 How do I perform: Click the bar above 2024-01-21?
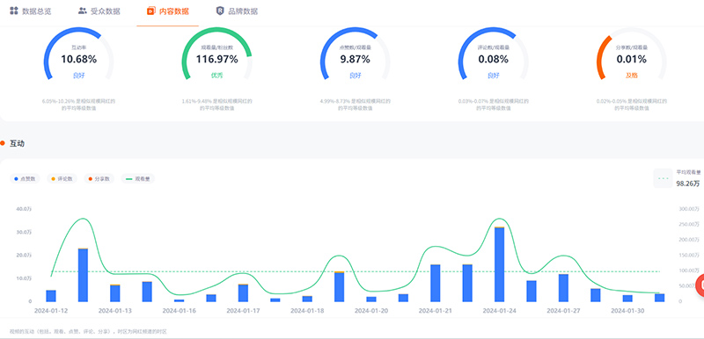435,283
